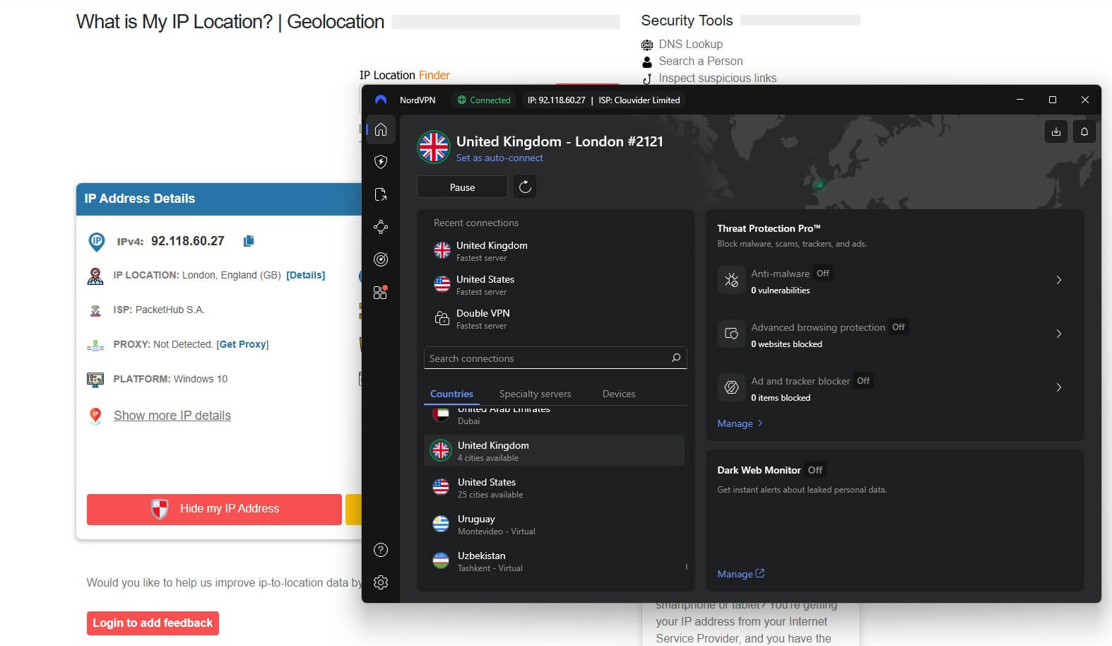Click Hide my IP Address button
1112x646 pixels.
tap(214, 509)
